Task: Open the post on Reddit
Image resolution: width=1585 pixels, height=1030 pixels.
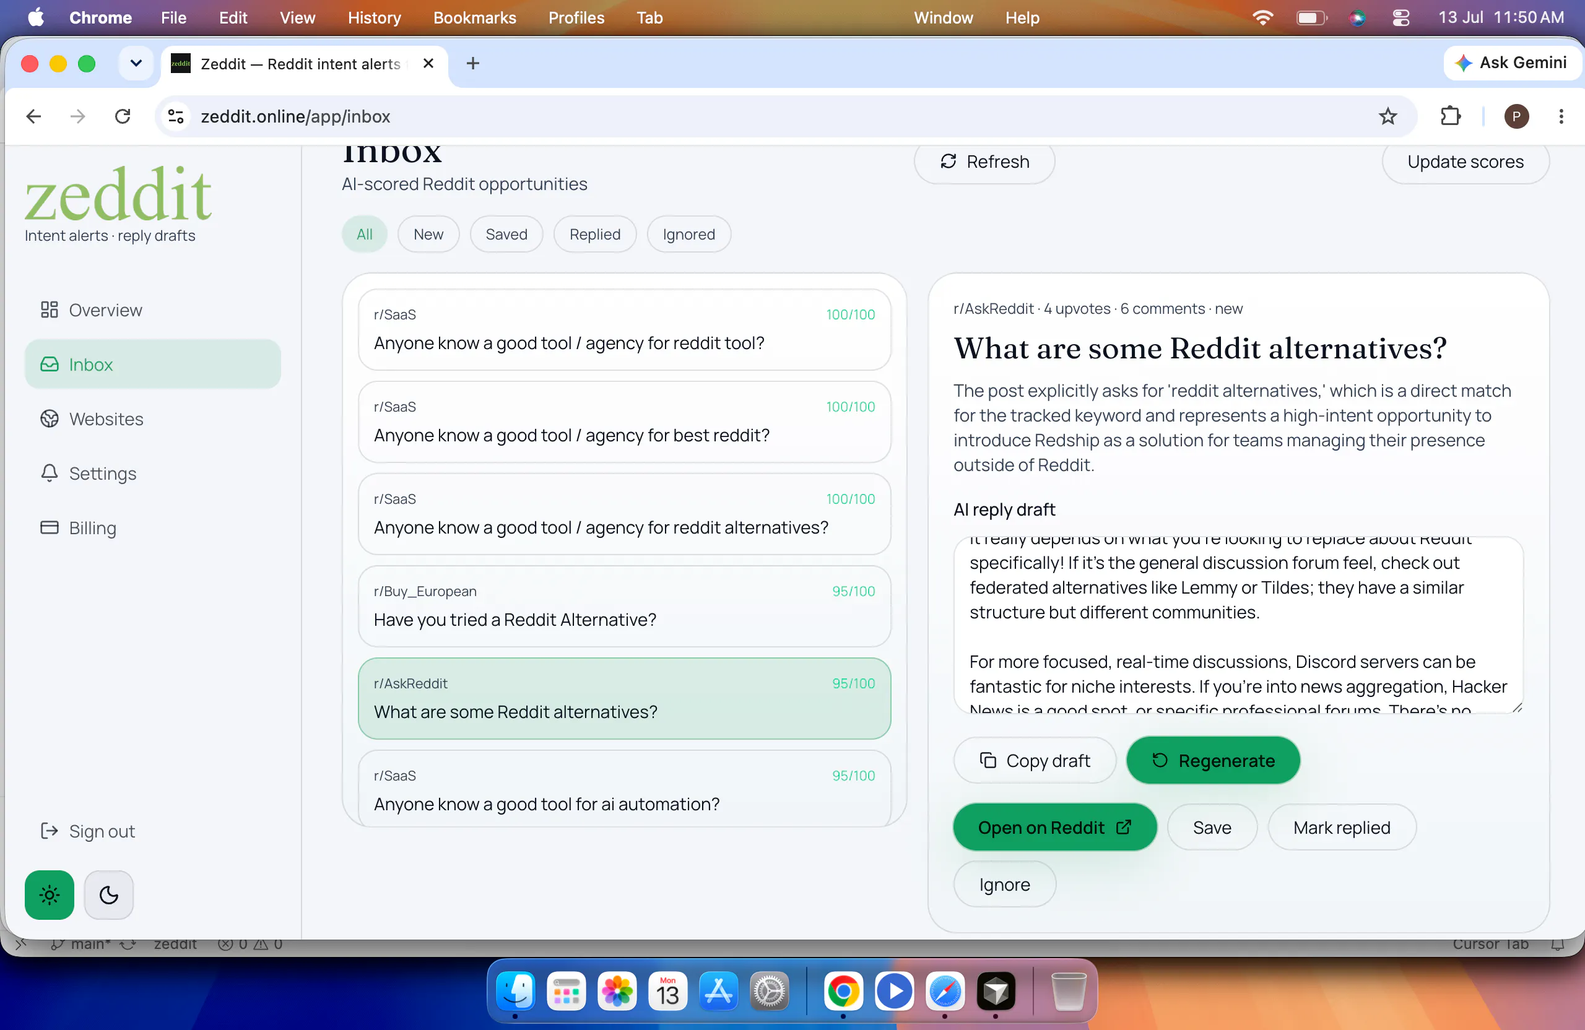Action: pyautogui.click(x=1055, y=828)
